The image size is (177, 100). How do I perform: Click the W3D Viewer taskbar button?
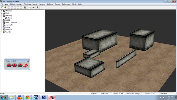click(x=52, y=97)
